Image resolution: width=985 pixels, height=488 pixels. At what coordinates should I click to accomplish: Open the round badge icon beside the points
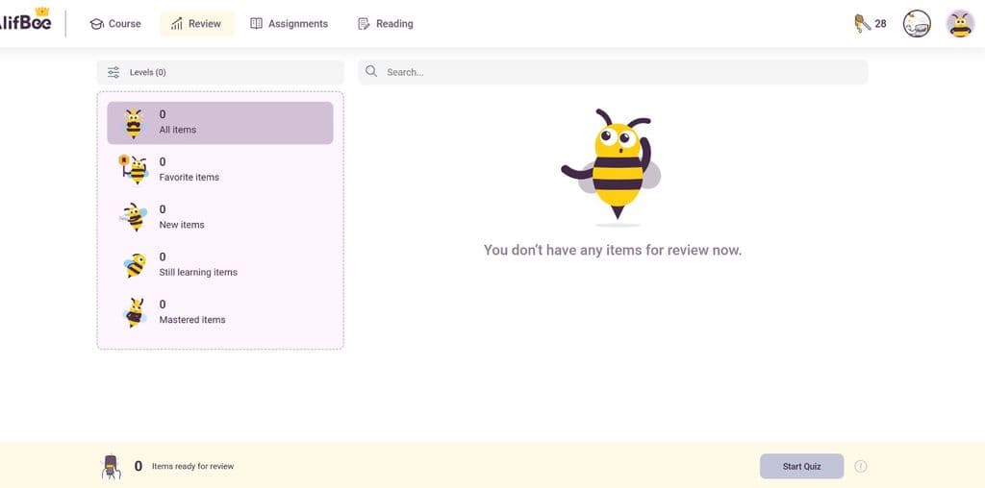pos(917,24)
